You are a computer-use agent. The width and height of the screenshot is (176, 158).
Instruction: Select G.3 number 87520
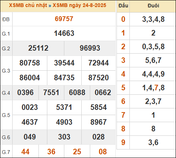point(98,78)
